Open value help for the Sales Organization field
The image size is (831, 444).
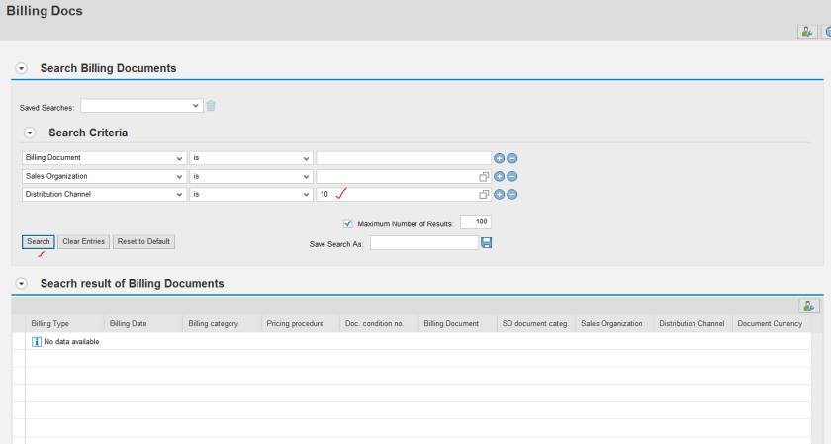pos(484,176)
